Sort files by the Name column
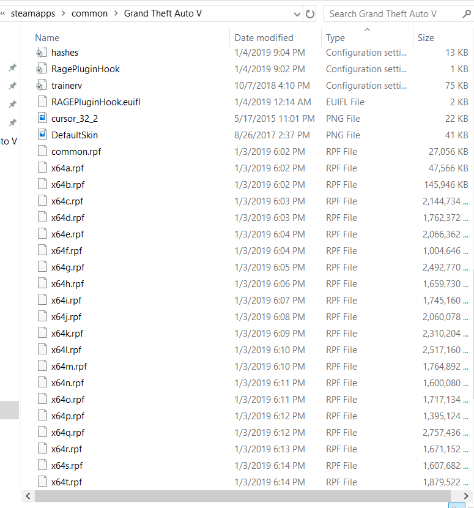474x508 pixels. pyautogui.click(x=47, y=38)
